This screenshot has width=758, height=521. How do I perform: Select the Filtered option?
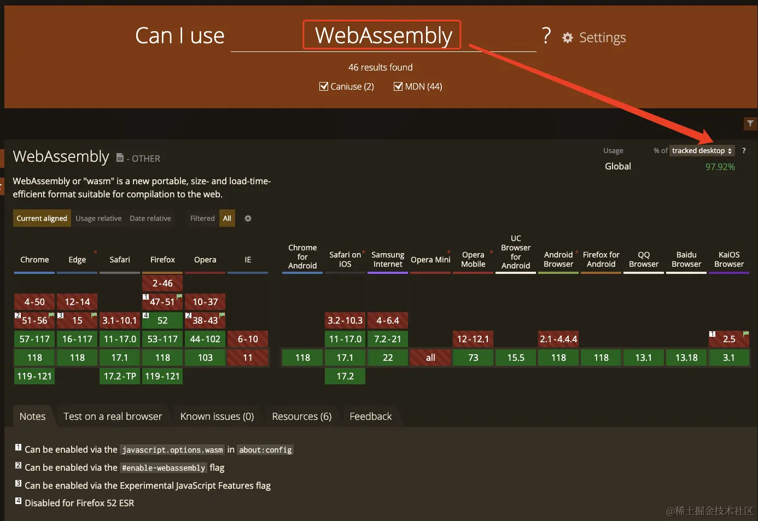(x=202, y=218)
